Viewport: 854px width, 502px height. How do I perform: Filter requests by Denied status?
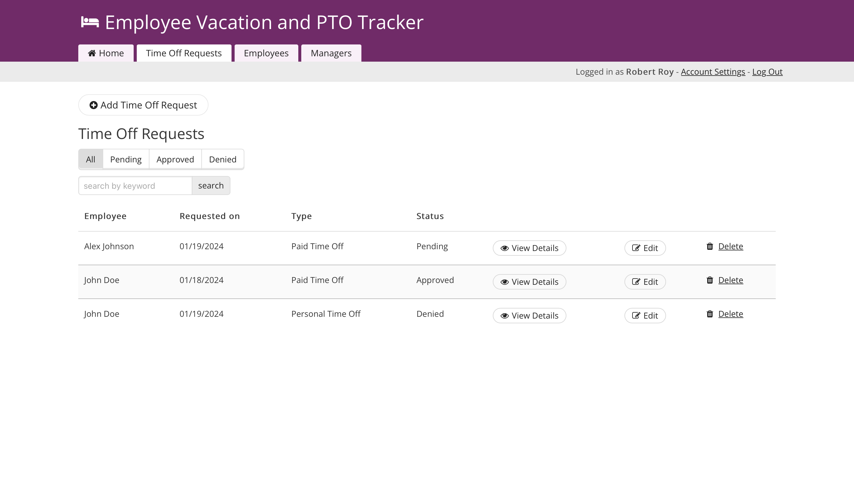coord(222,159)
